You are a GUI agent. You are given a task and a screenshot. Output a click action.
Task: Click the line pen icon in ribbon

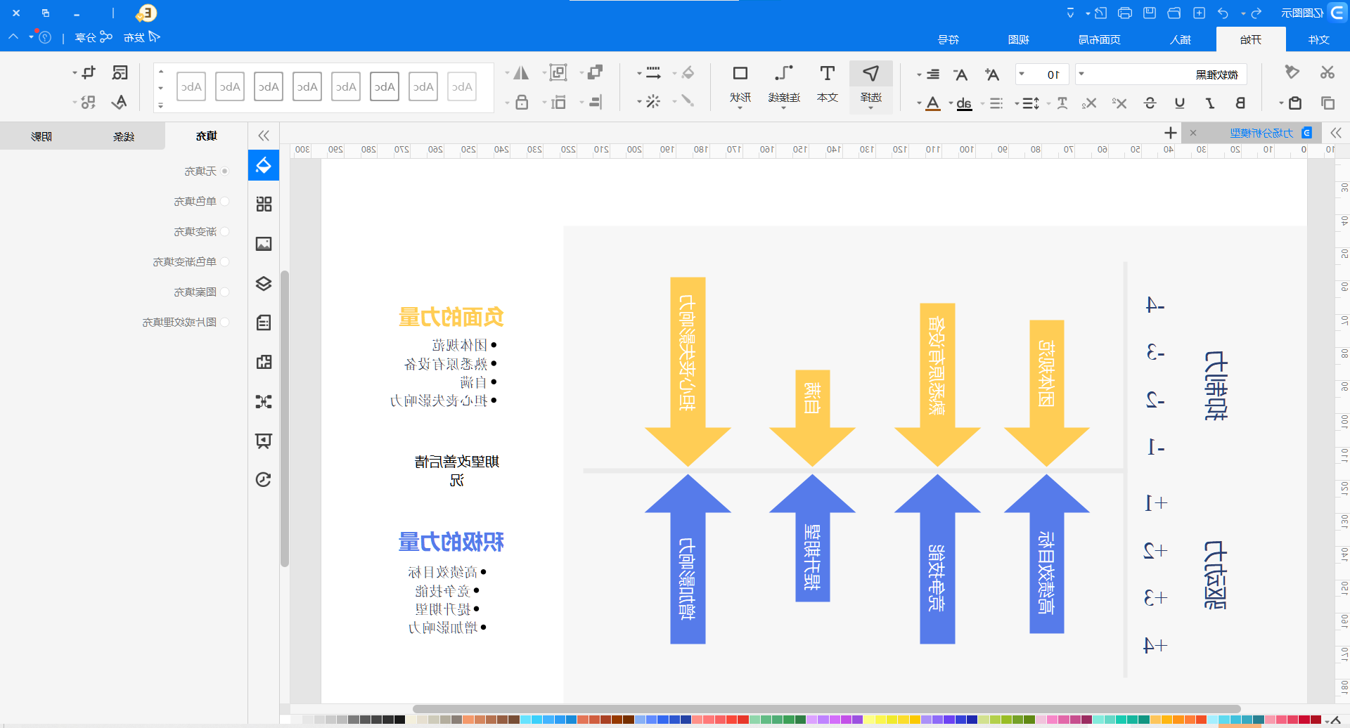[x=688, y=101]
